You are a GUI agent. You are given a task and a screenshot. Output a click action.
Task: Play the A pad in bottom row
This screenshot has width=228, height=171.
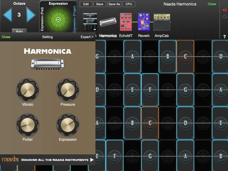tap(186, 156)
